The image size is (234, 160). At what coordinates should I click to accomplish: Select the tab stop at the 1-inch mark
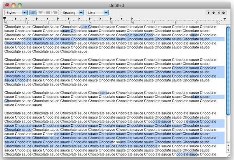pyautogui.click(x=26, y=19)
